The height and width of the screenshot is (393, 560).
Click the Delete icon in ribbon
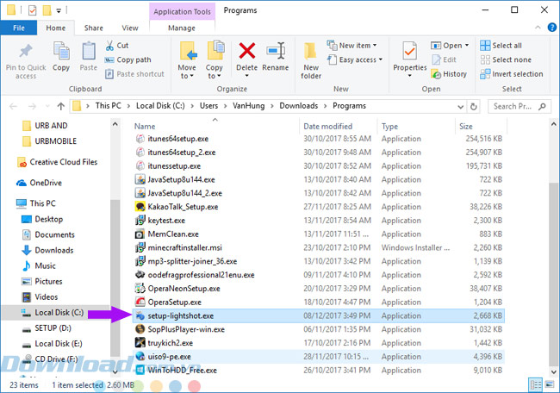(247, 55)
